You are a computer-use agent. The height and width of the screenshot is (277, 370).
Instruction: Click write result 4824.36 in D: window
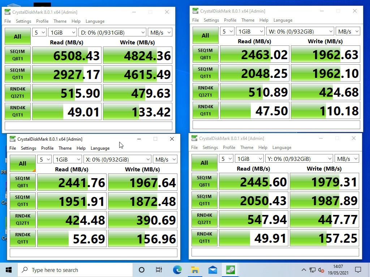click(x=138, y=55)
